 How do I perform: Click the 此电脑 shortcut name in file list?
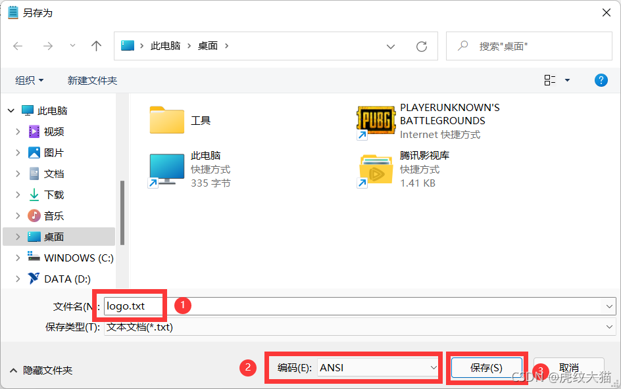205,156
